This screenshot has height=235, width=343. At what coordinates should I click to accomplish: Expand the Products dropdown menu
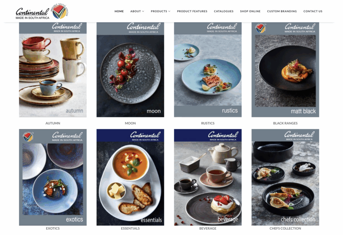coord(160,11)
